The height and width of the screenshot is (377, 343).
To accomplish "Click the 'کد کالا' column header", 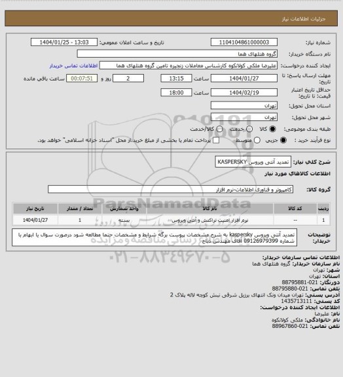I will (x=295, y=208).
